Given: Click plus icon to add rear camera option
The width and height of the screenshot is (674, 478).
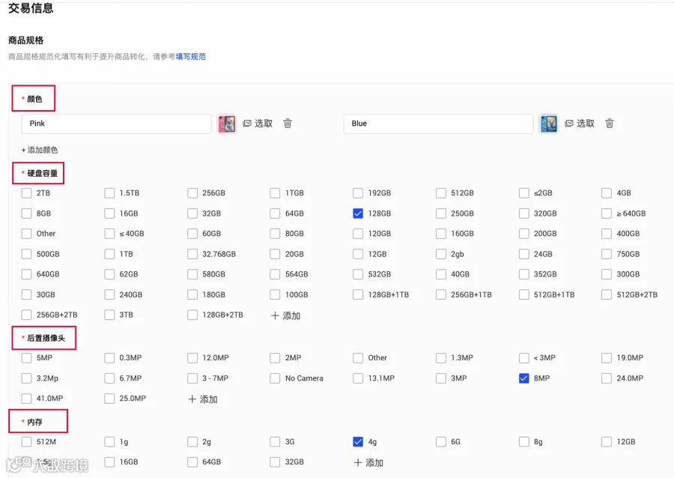Looking at the screenshot, I should click(192, 399).
